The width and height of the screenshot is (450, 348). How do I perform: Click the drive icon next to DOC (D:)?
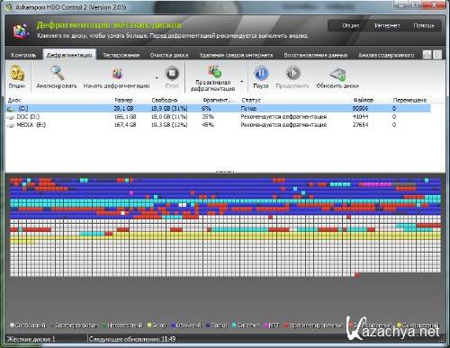pyautogui.click(x=11, y=117)
